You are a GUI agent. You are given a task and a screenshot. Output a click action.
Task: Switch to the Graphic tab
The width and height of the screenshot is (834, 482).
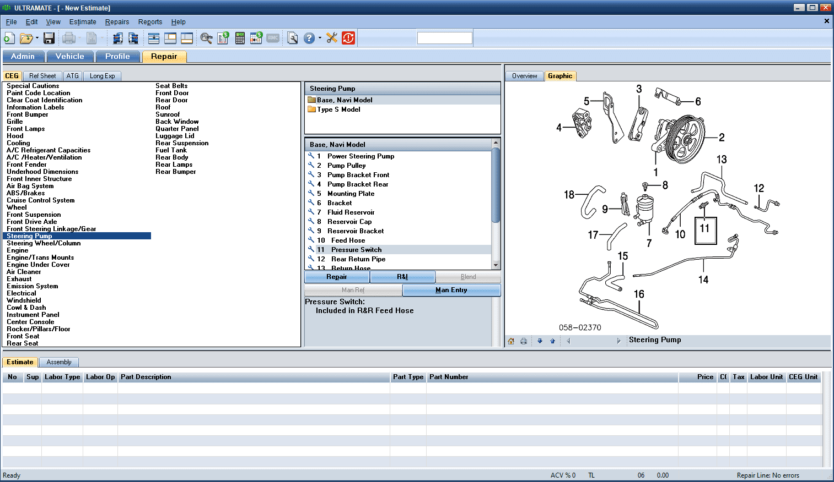560,76
